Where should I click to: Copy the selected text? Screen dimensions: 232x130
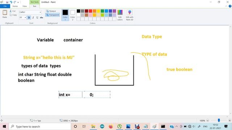tap(13, 15)
